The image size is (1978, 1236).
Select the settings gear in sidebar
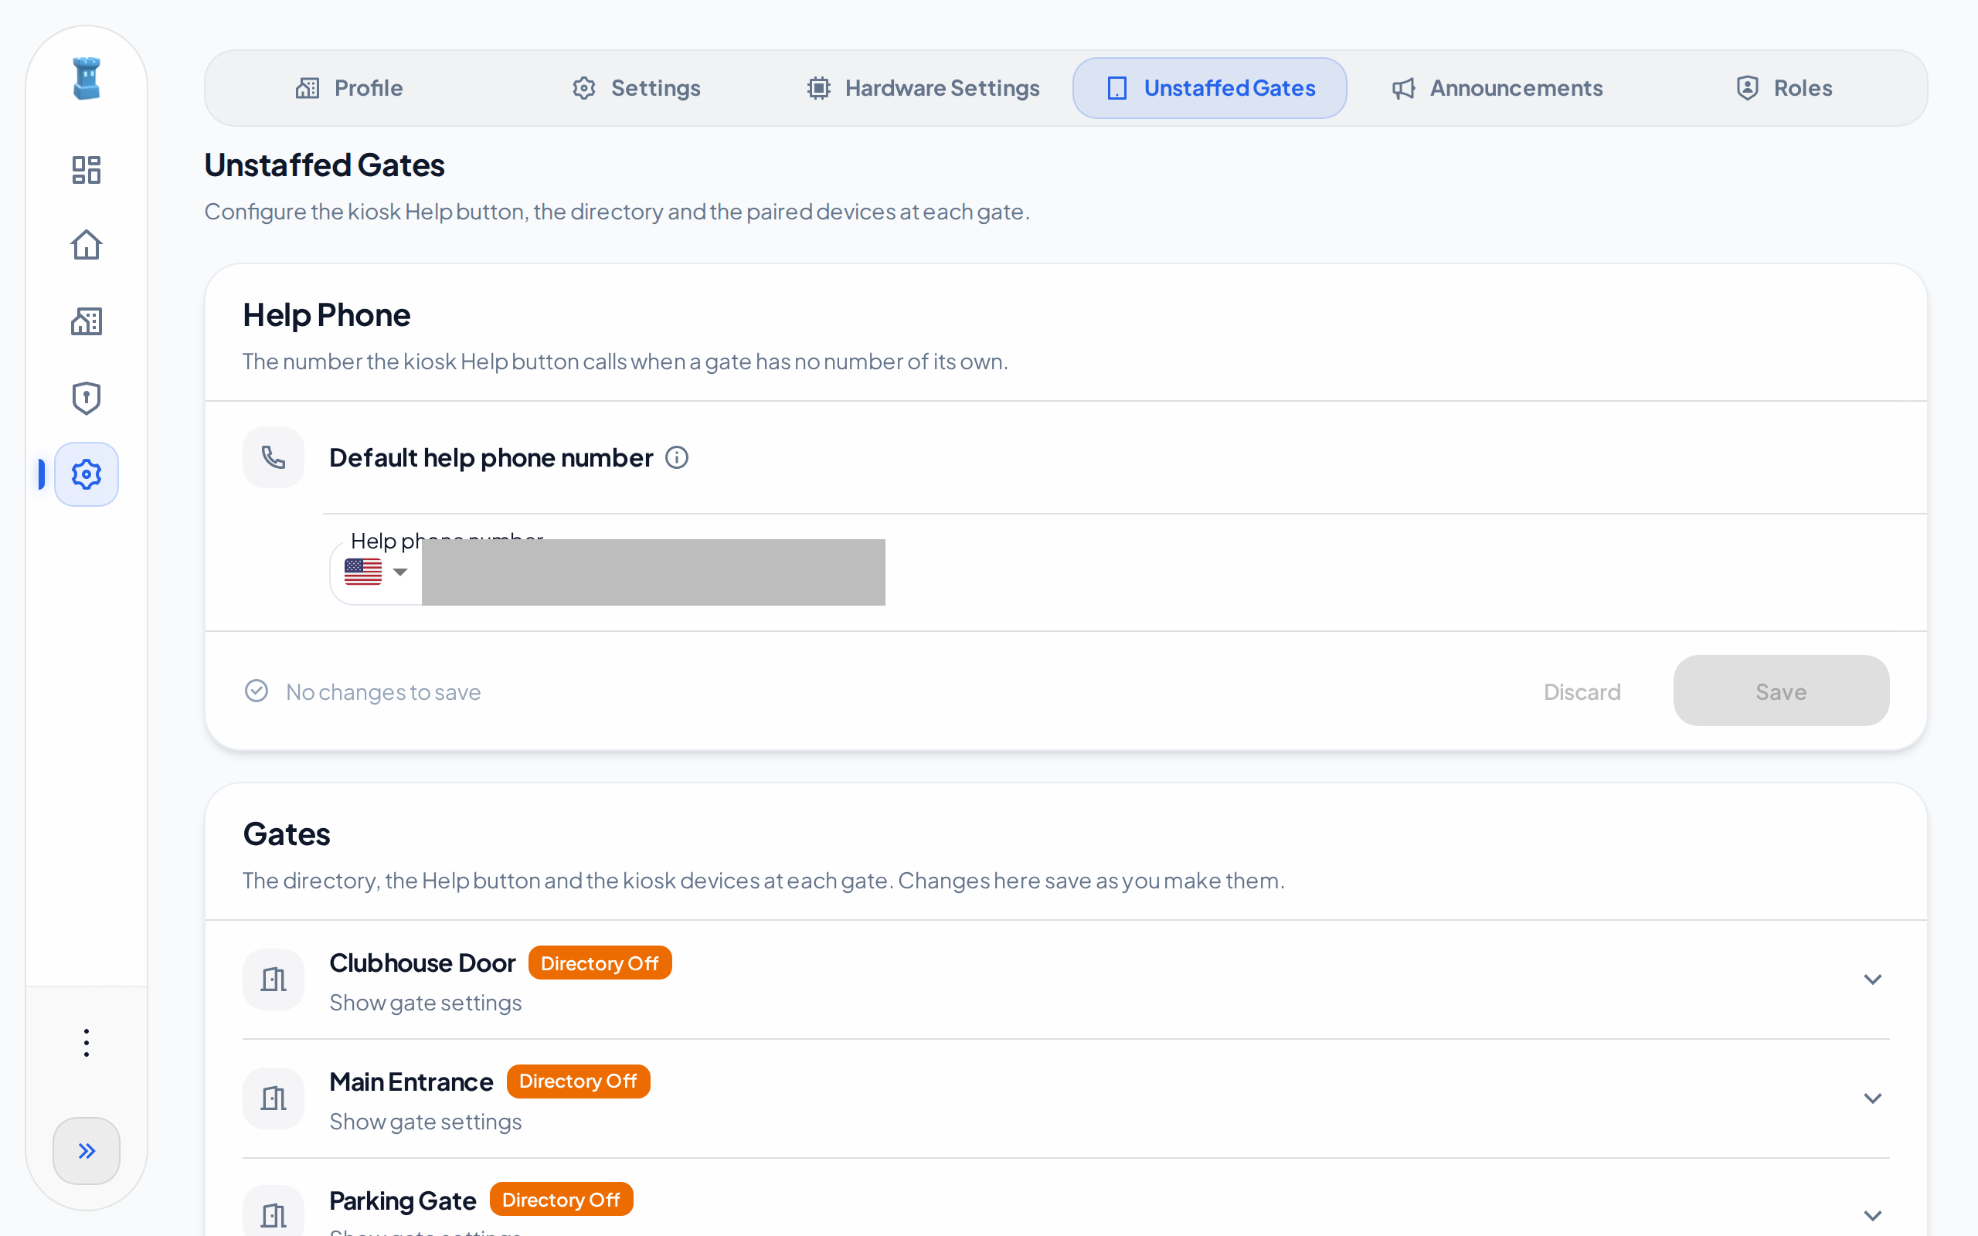coord(87,474)
